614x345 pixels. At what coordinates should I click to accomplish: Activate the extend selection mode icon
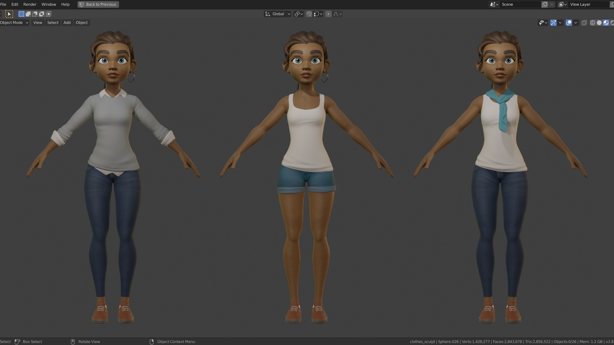click(28, 14)
